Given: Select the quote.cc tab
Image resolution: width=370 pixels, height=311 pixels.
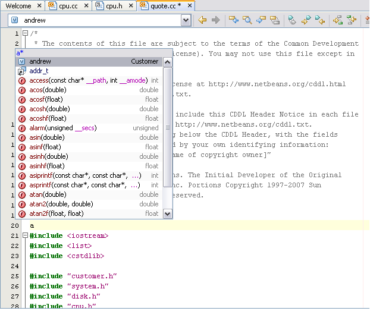Looking at the screenshot, I should (x=165, y=6).
